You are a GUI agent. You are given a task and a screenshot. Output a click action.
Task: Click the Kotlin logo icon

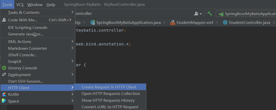[4, 94]
